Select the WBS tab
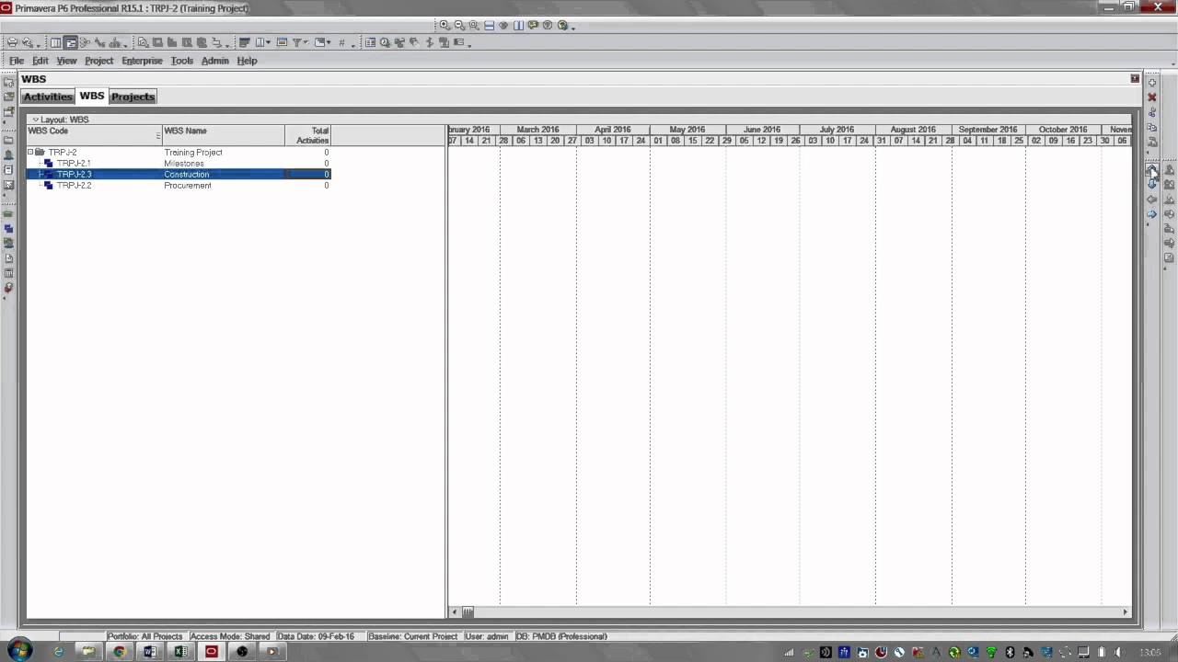This screenshot has width=1178, height=662. (x=92, y=96)
